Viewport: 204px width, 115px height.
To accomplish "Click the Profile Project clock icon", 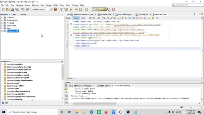I will tap(86, 9).
